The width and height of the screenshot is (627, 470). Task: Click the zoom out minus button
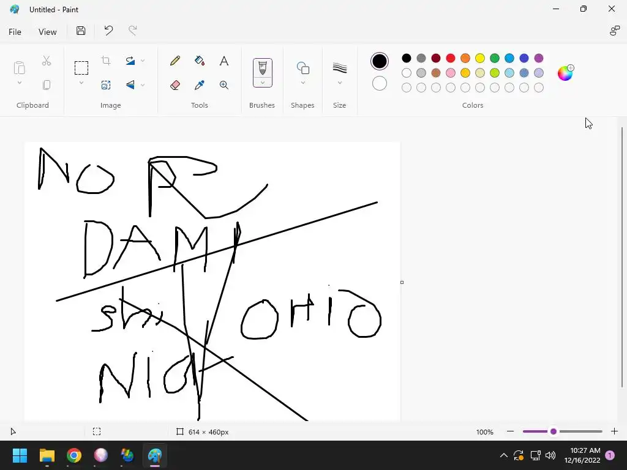click(x=510, y=431)
